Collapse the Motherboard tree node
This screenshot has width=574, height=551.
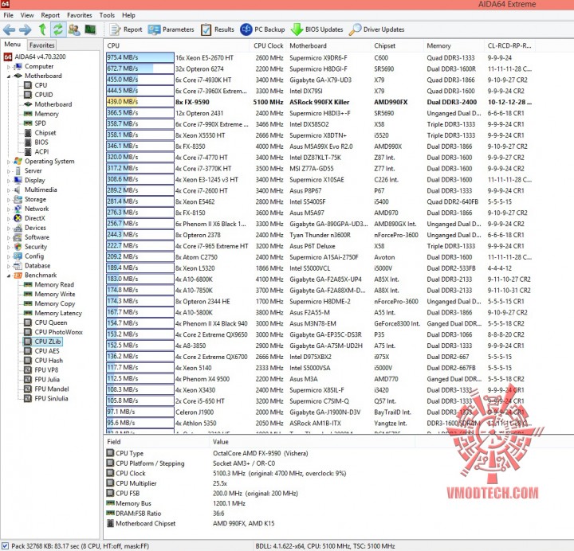9,76
